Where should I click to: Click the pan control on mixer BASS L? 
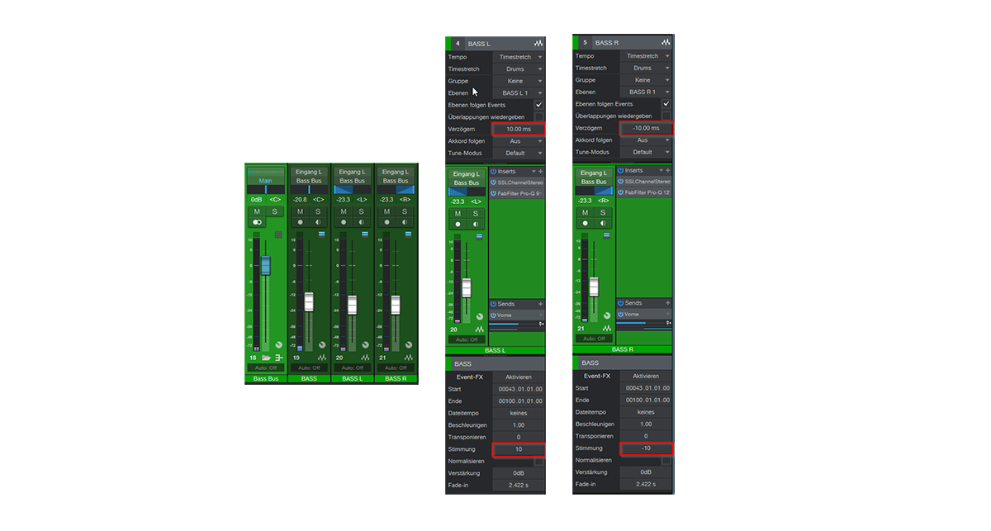point(353,190)
